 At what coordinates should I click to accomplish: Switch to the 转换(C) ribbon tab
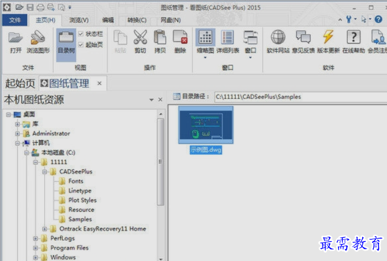pos(137,20)
